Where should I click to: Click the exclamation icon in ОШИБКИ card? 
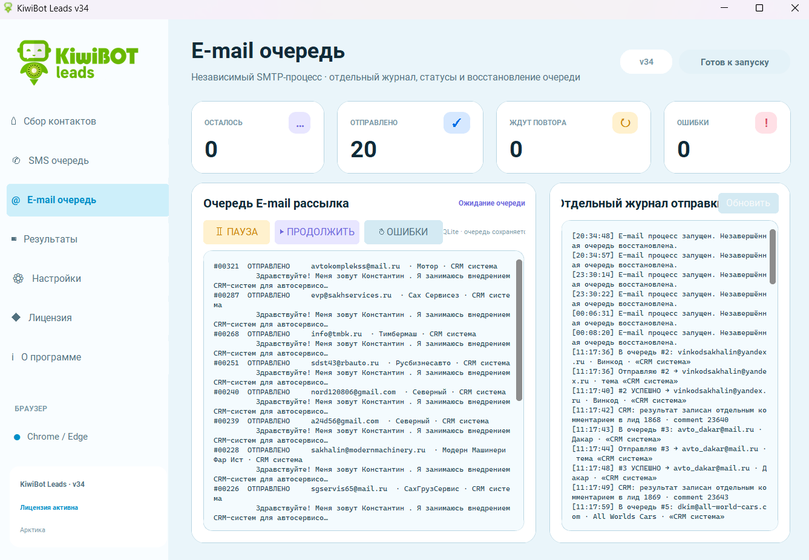(766, 123)
